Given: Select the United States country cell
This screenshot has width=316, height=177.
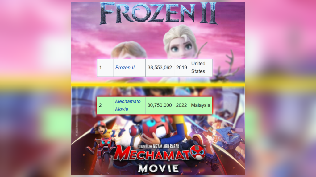Looking at the screenshot, I should click(x=201, y=68).
